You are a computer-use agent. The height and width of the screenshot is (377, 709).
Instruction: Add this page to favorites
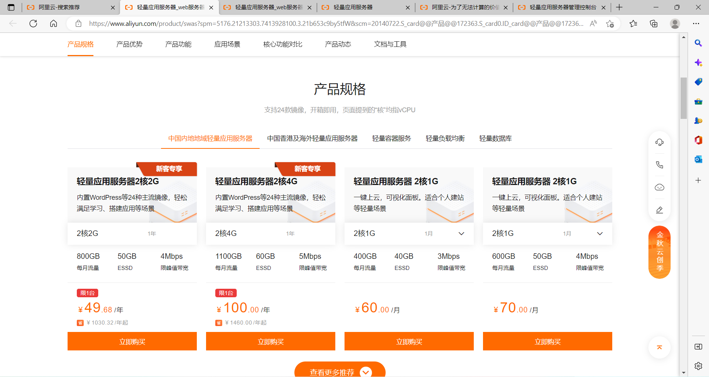pyautogui.click(x=610, y=24)
